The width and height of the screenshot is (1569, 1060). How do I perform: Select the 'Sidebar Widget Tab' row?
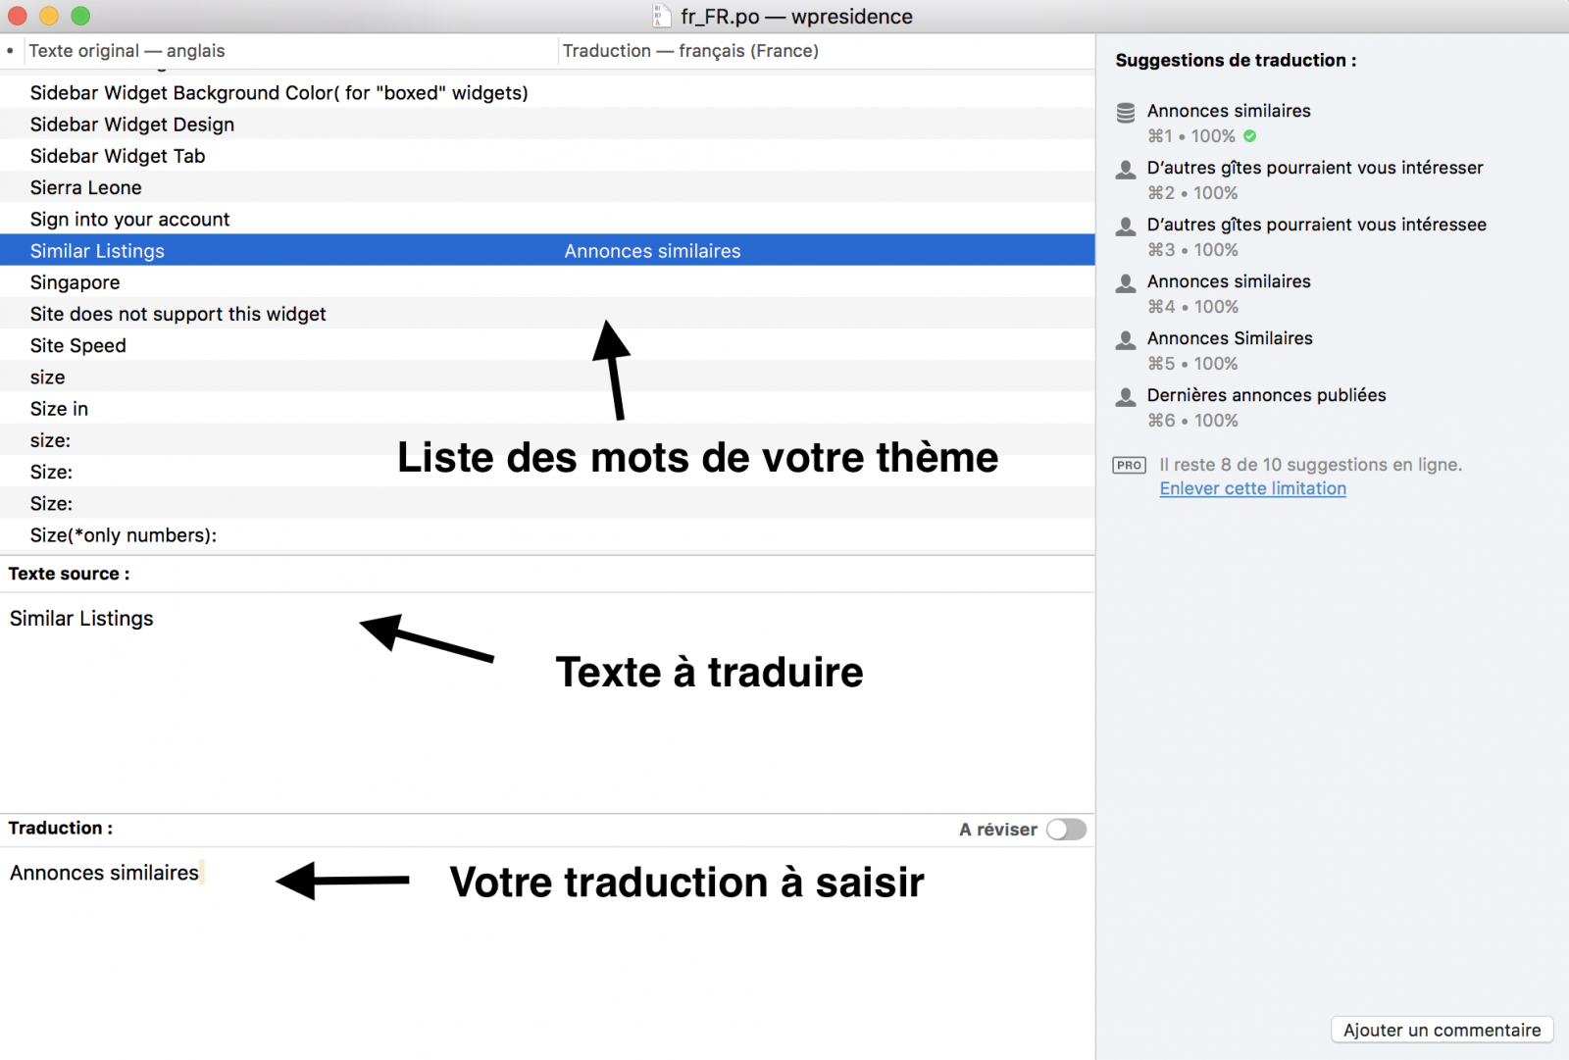pyautogui.click(x=547, y=155)
